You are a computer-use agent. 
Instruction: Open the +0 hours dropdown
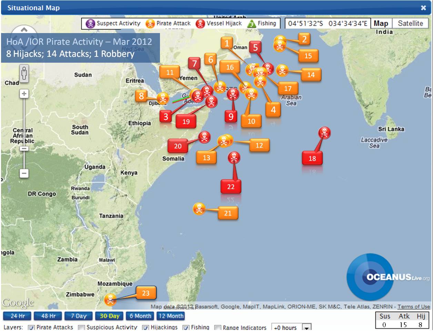[x=292, y=327]
